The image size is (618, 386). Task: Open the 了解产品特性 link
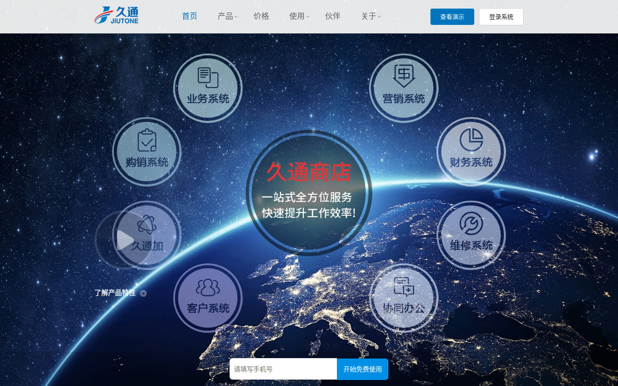click(x=115, y=293)
